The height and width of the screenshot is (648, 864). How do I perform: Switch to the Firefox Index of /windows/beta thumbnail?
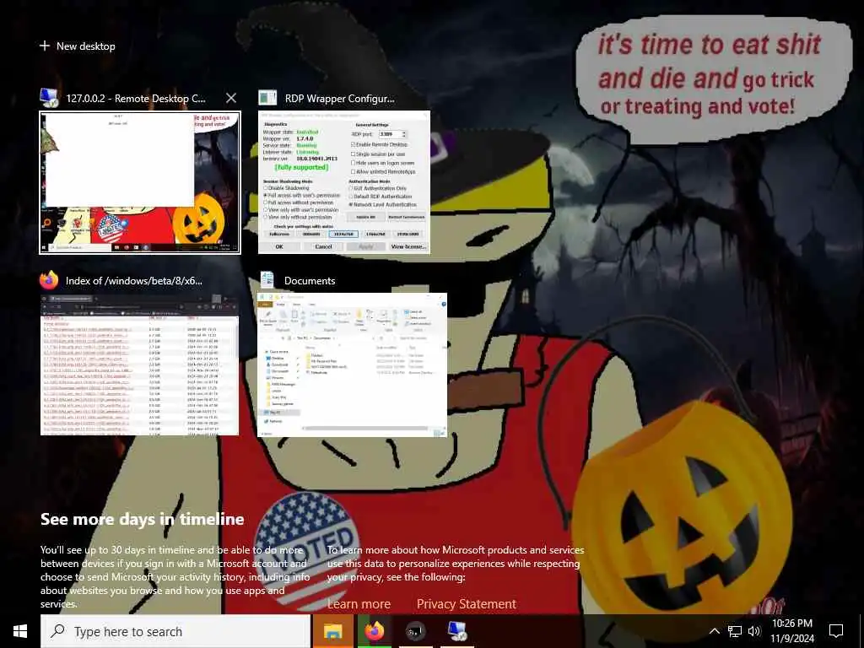[140, 364]
